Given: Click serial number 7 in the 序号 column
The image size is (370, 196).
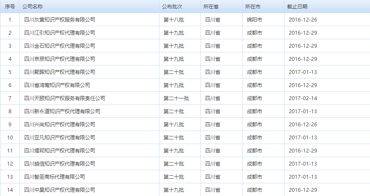Looking at the screenshot, I should [10, 98].
